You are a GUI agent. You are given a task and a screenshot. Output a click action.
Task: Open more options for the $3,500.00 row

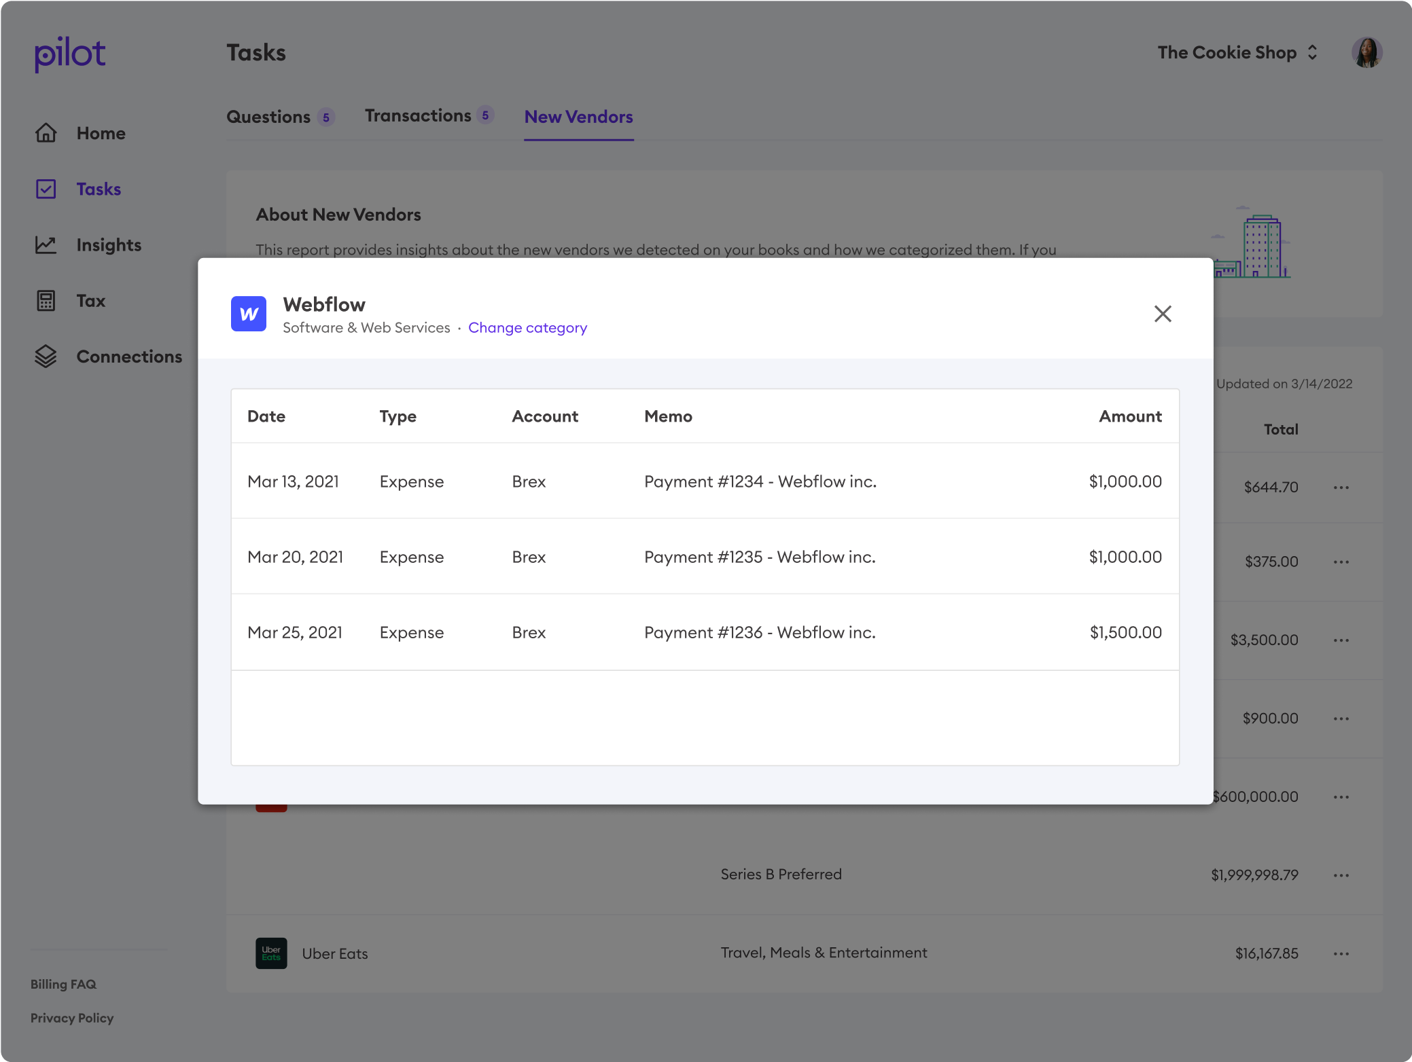1341,640
